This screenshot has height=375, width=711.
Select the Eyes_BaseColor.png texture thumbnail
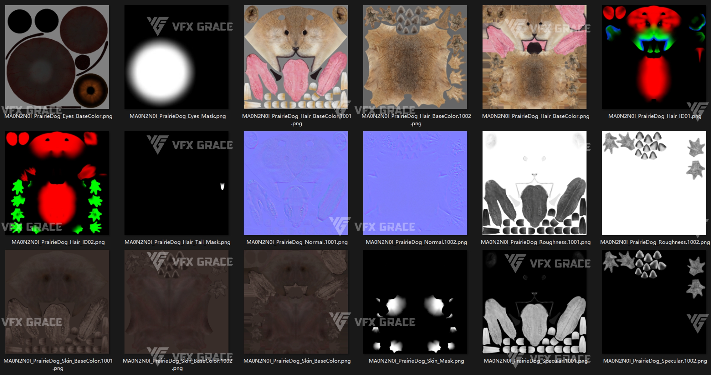click(x=57, y=57)
